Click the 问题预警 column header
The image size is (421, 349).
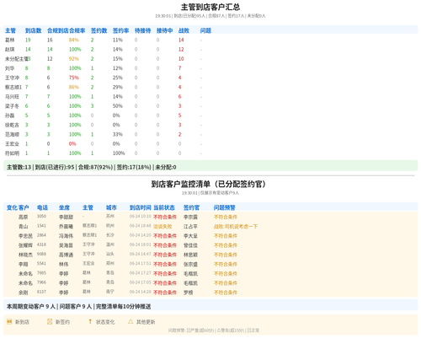(225, 207)
